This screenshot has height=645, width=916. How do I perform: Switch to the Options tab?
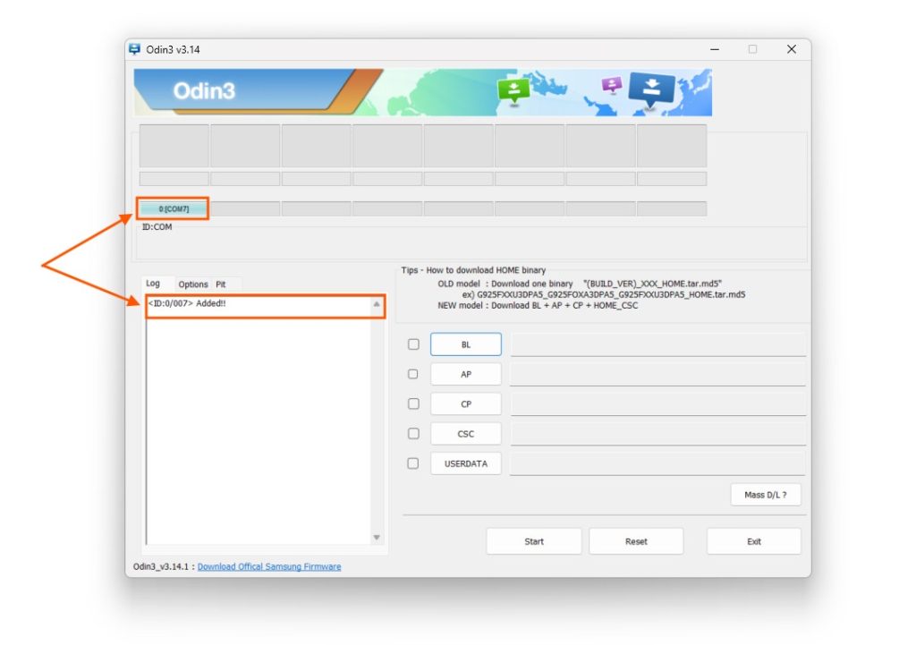(x=193, y=284)
